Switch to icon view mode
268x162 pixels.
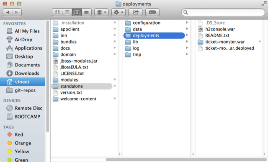pyautogui.click(x=57, y=13)
